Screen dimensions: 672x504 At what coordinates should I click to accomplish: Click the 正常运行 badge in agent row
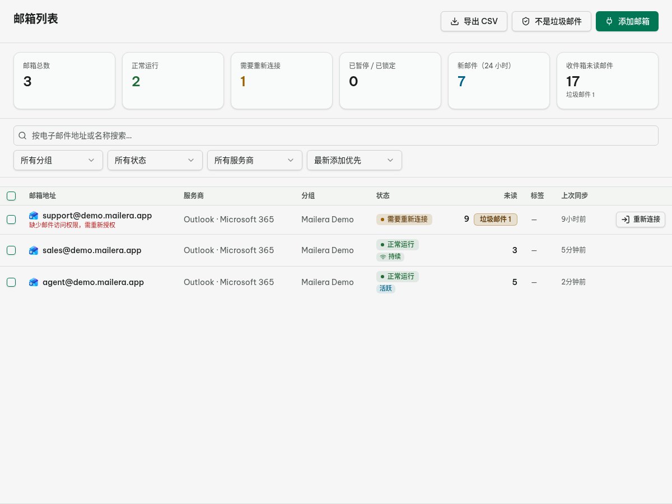398,277
